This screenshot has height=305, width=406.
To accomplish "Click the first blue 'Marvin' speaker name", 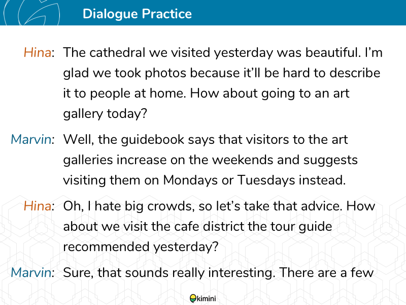I will pyautogui.click(x=31, y=139).
